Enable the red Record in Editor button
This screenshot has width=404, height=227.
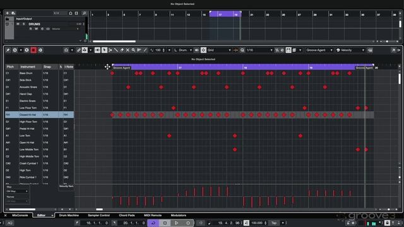(33, 50)
